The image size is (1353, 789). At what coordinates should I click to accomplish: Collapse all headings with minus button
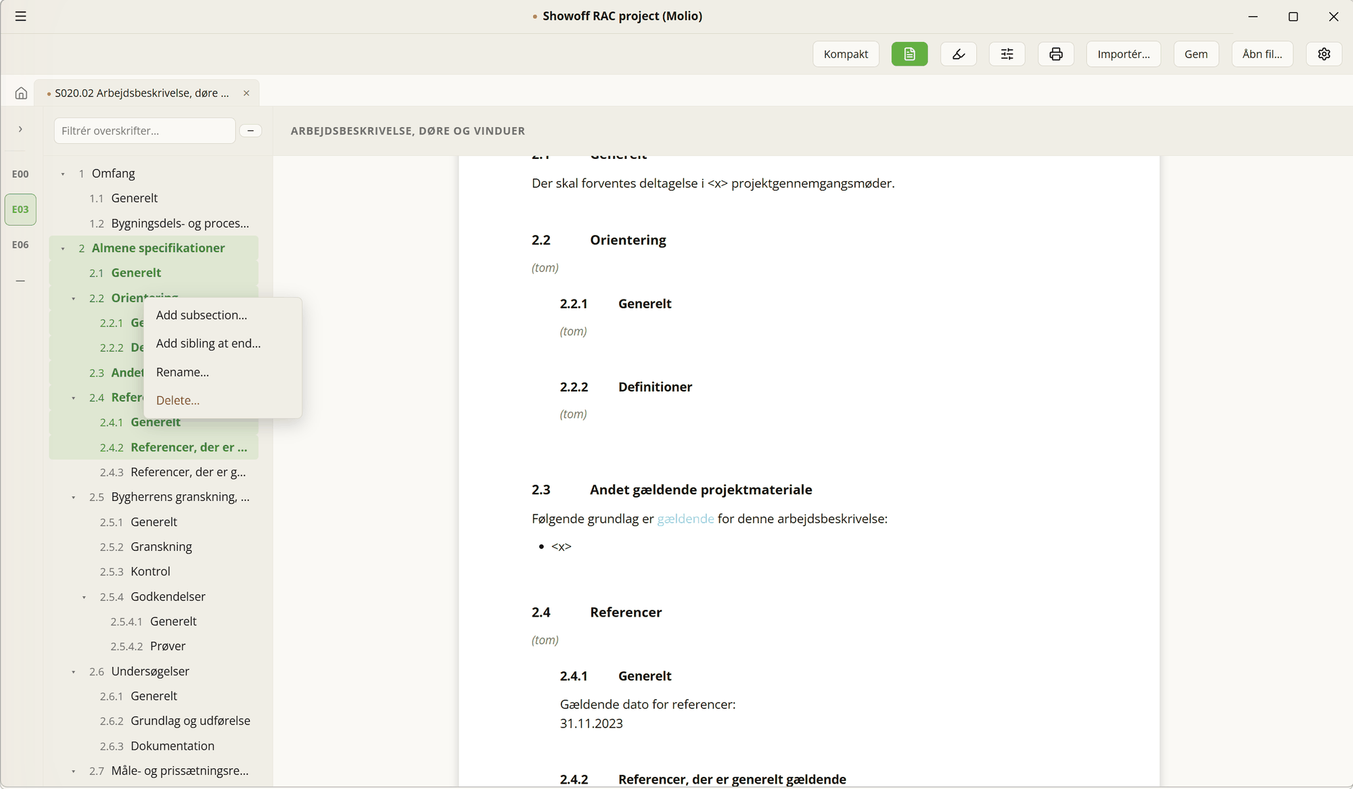click(250, 130)
